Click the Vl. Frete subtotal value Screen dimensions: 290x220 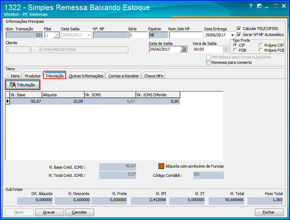coord(109,201)
